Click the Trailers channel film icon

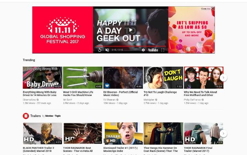pos(26,116)
